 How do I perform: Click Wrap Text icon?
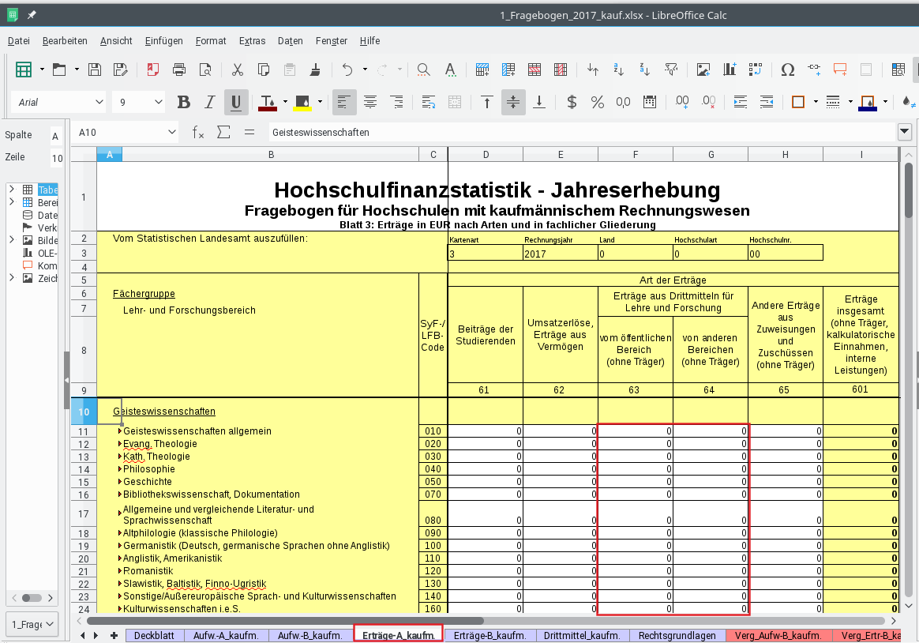(x=429, y=102)
